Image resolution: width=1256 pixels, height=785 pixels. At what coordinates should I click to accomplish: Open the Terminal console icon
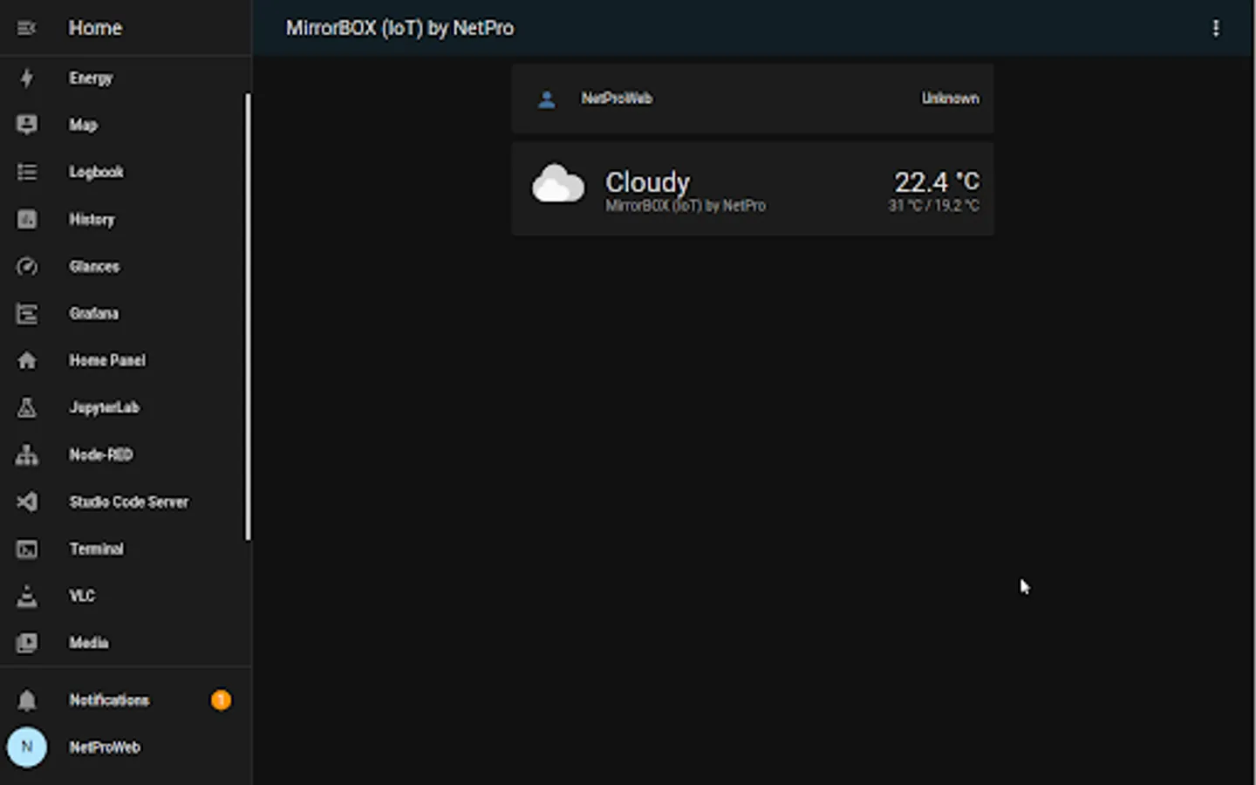pyautogui.click(x=27, y=549)
